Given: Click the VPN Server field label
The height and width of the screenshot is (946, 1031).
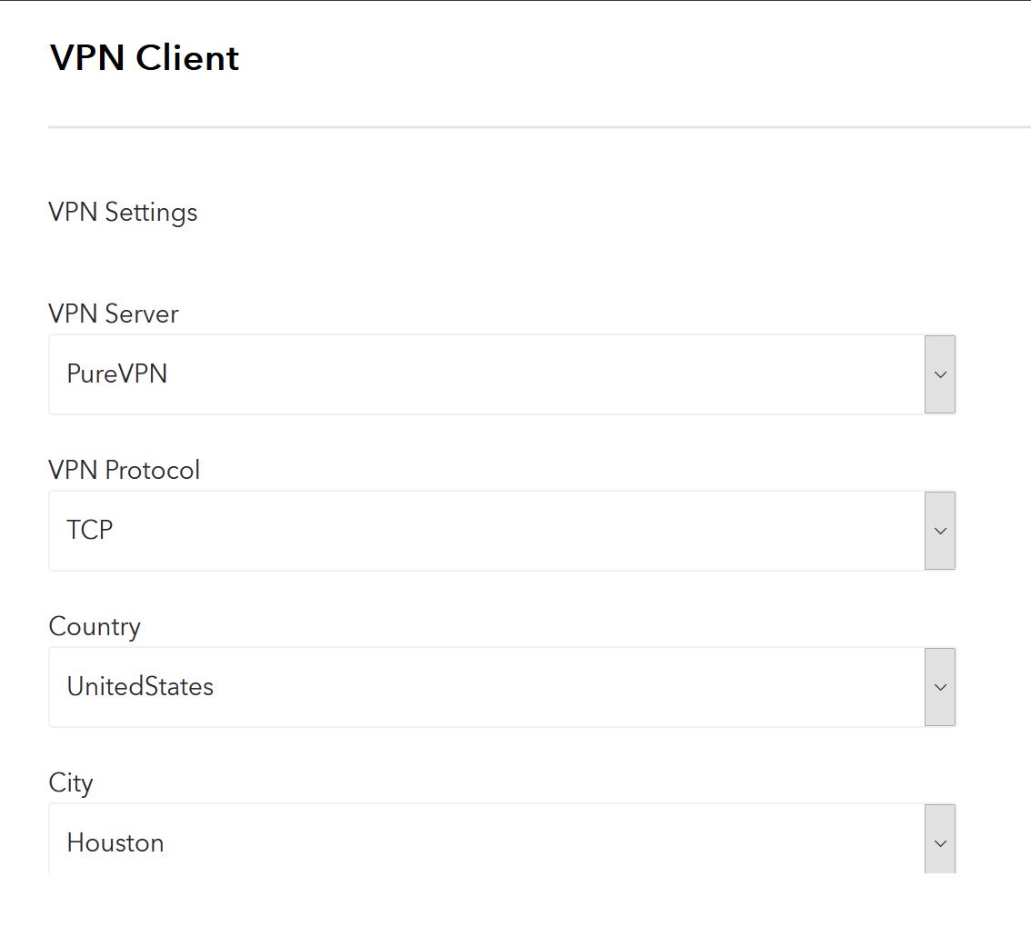Looking at the screenshot, I should pos(113,314).
